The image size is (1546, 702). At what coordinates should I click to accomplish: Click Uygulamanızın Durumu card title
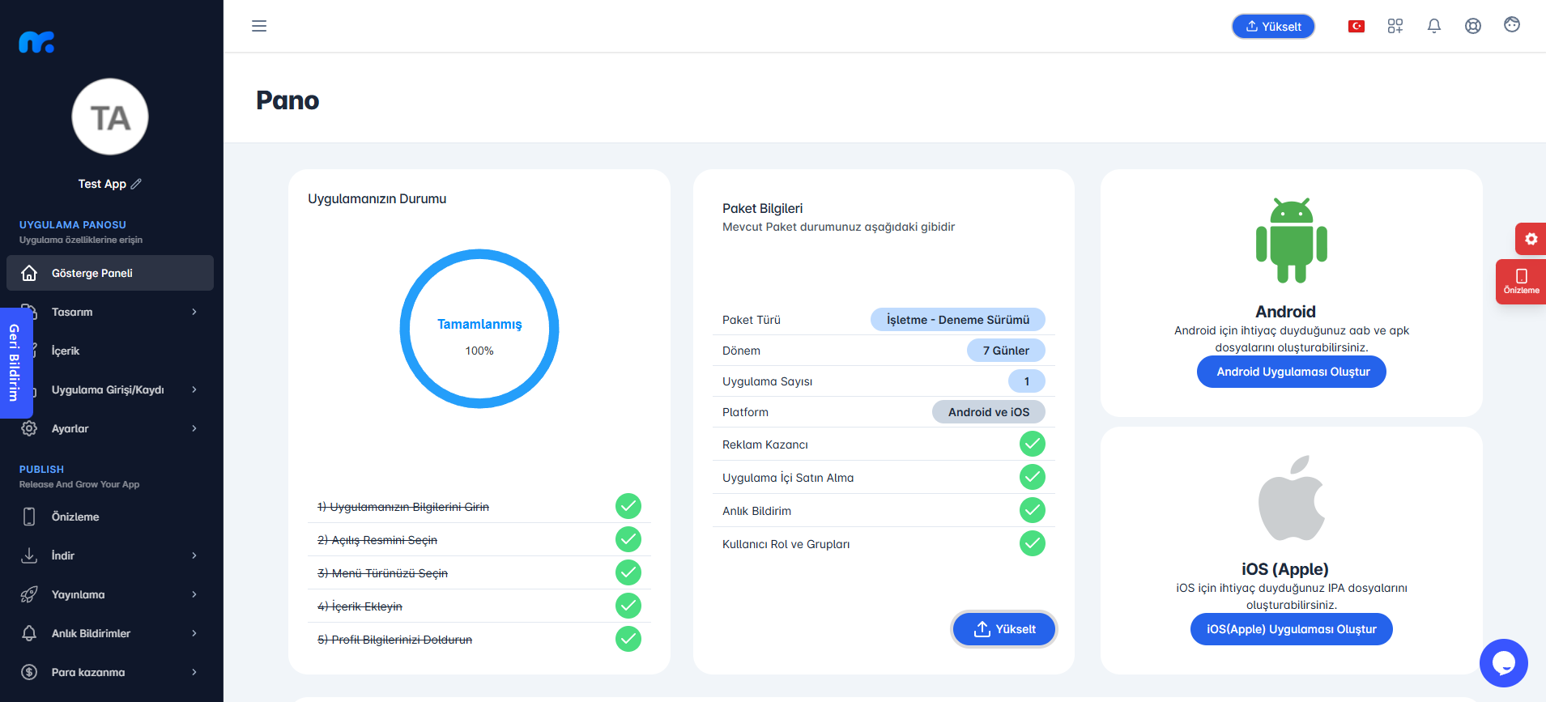point(377,198)
